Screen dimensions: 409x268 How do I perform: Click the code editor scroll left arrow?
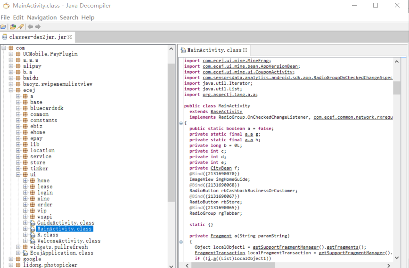[187, 265]
